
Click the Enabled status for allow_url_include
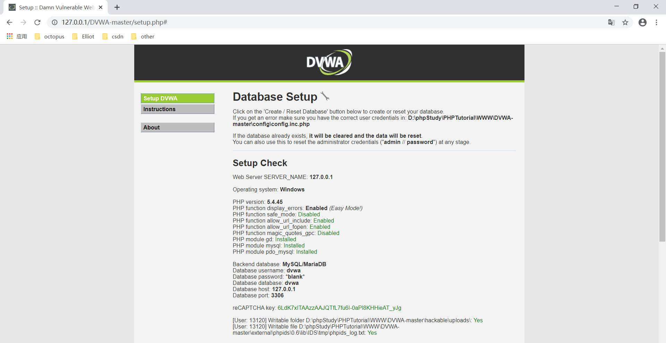tap(324, 220)
